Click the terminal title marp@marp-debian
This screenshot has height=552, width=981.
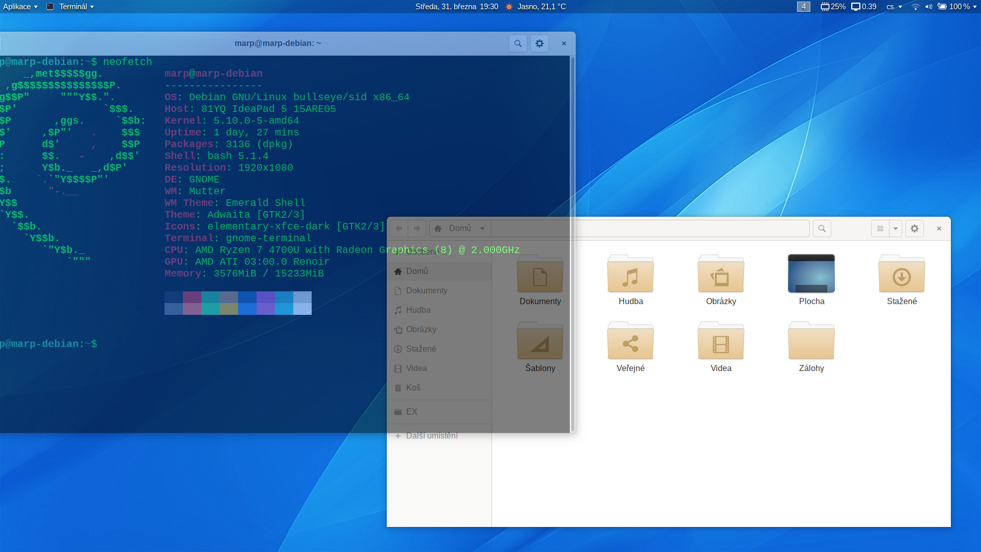click(x=278, y=43)
